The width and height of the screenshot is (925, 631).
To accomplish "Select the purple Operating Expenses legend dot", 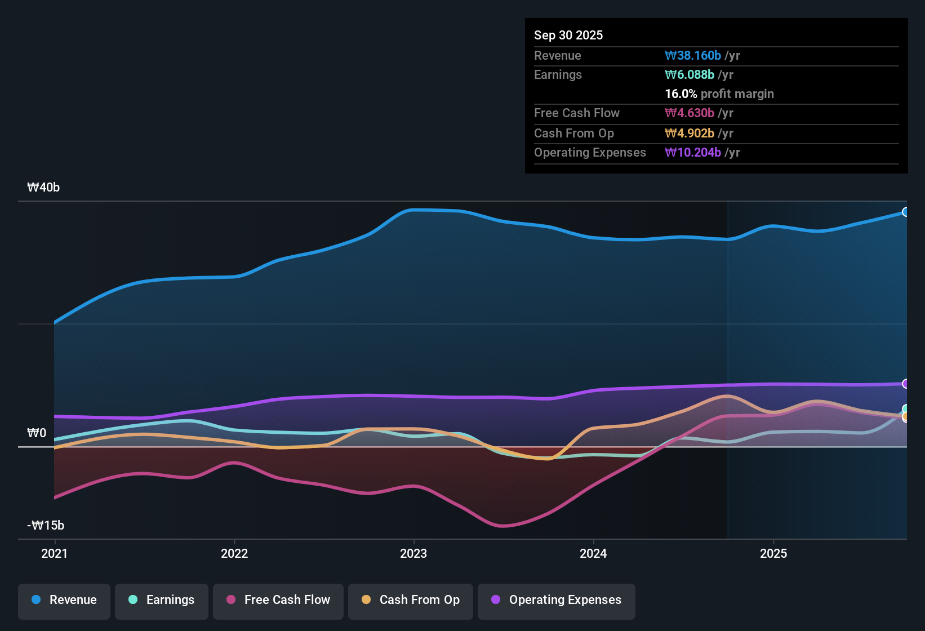I will (x=495, y=600).
